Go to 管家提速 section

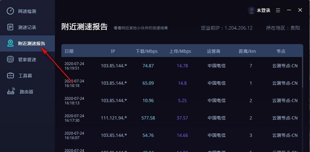(x=27, y=60)
